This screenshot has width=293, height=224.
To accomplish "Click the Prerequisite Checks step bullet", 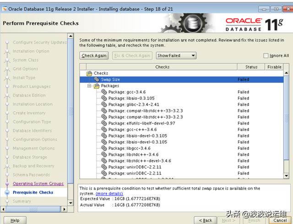I will coord(7,192).
